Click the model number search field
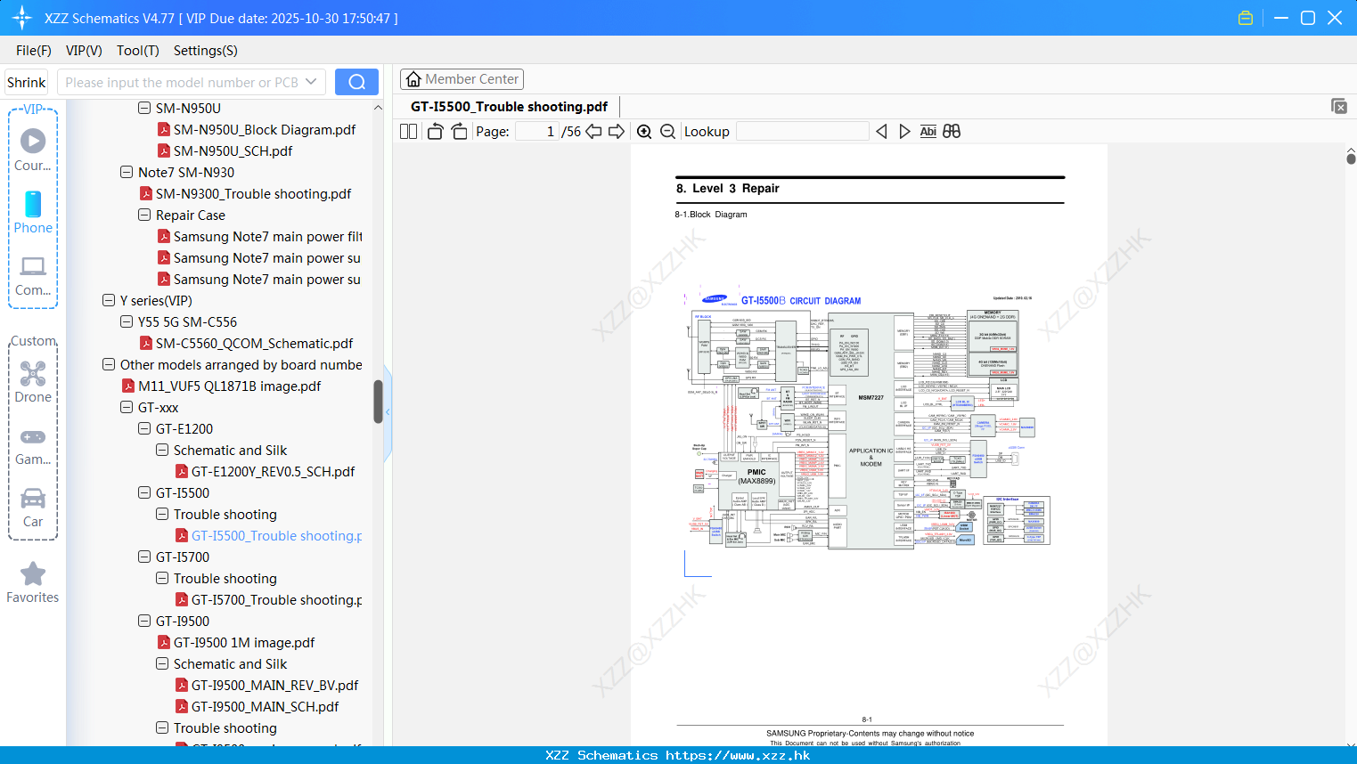This screenshot has width=1357, height=764. click(x=181, y=82)
